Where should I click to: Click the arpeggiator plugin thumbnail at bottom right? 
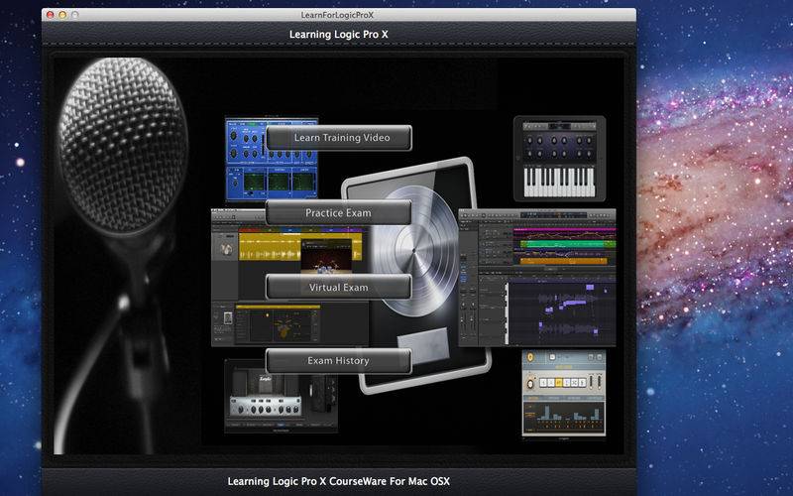(563, 394)
